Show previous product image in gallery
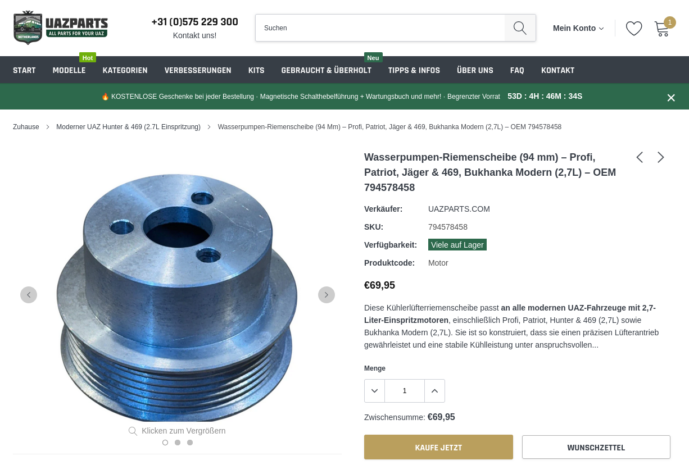Screen dimensions: 689x465 tap(29, 295)
